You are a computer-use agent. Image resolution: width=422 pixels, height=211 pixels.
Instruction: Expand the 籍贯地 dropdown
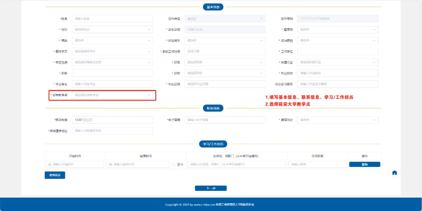[x=337, y=30]
